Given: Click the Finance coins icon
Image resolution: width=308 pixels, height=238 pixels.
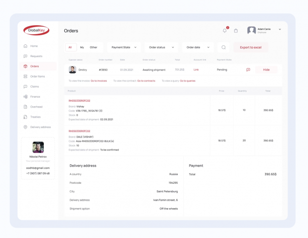Looking at the screenshot, I should point(25,97).
